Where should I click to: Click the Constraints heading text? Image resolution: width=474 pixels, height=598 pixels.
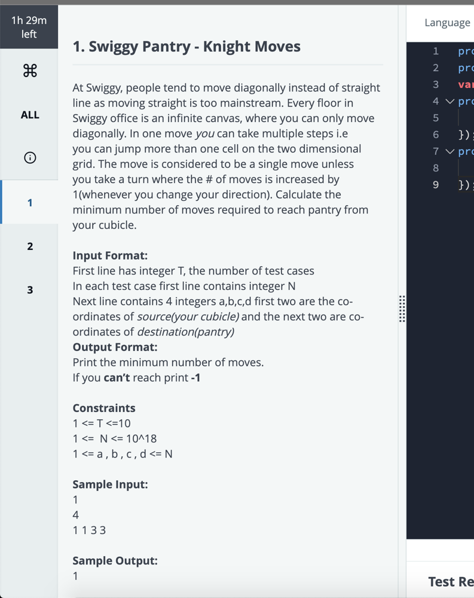click(x=104, y=408)
